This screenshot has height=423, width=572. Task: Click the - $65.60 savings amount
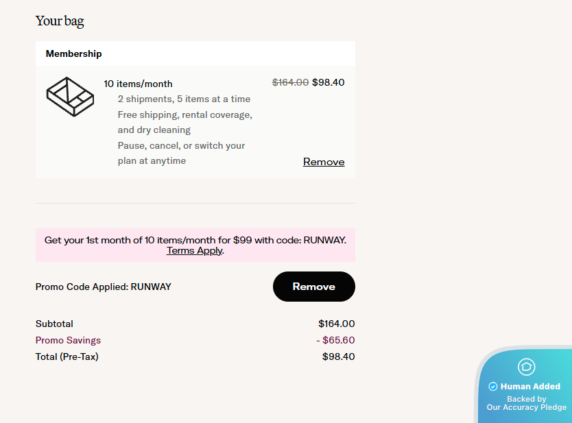pos(335,340)
